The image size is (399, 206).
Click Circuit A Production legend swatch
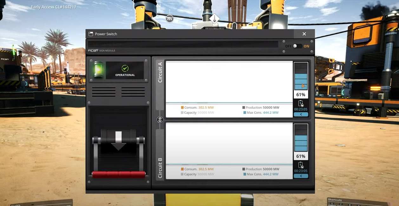click(244, 108)
